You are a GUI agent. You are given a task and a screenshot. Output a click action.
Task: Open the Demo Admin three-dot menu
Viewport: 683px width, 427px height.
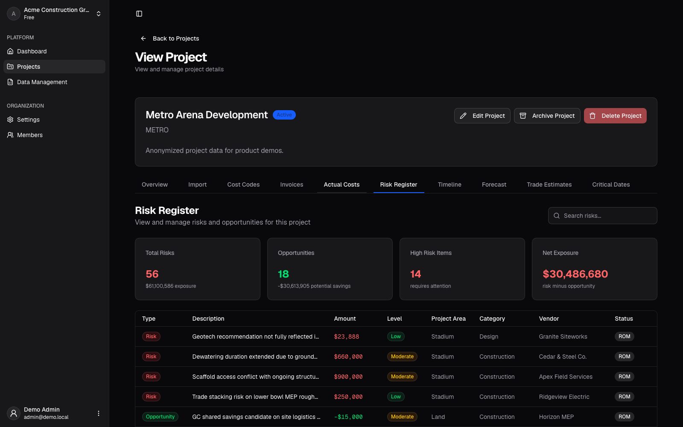click(99, 413)
